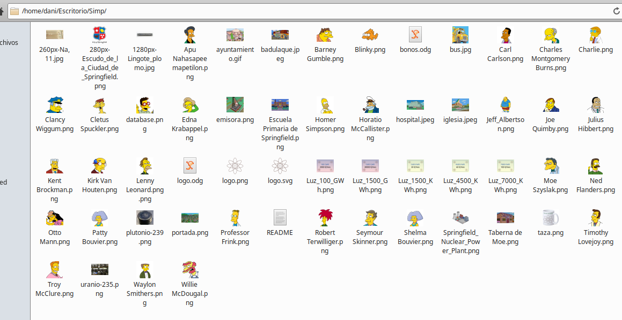Select the Luz_100_GWh.png file
The image size is (622, 320).
click(325, 166)
